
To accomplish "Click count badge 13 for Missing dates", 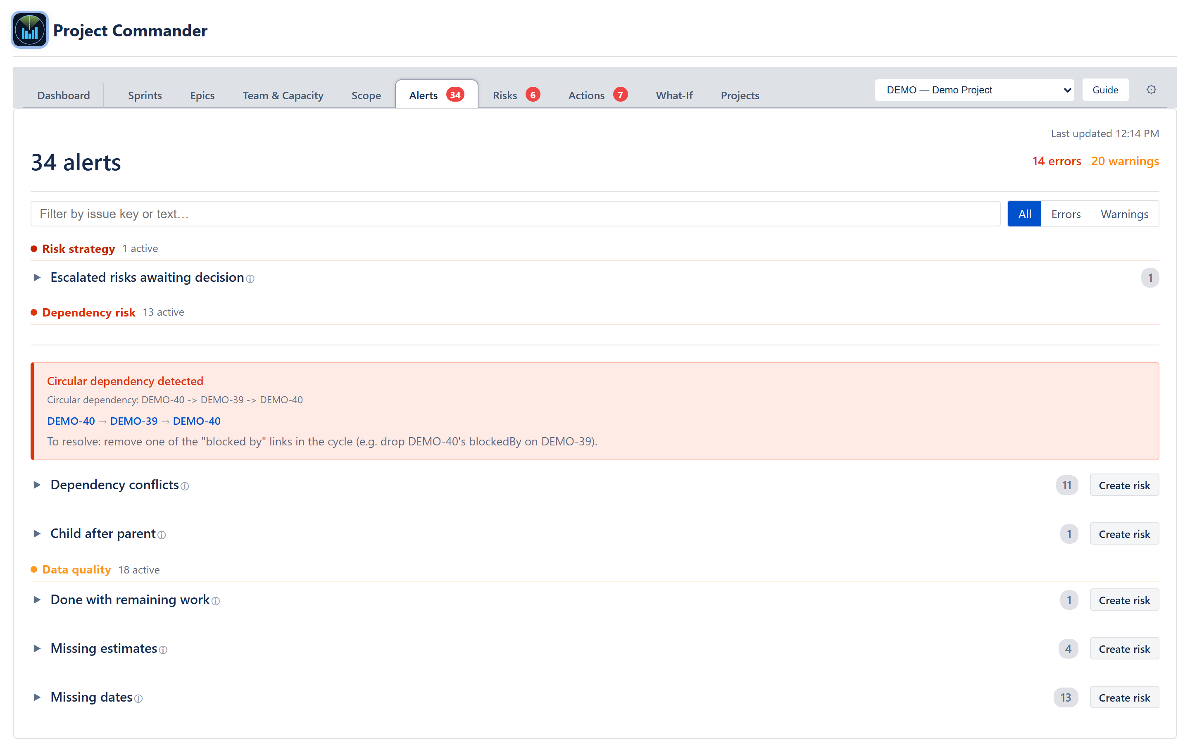I will (1066, 697).
